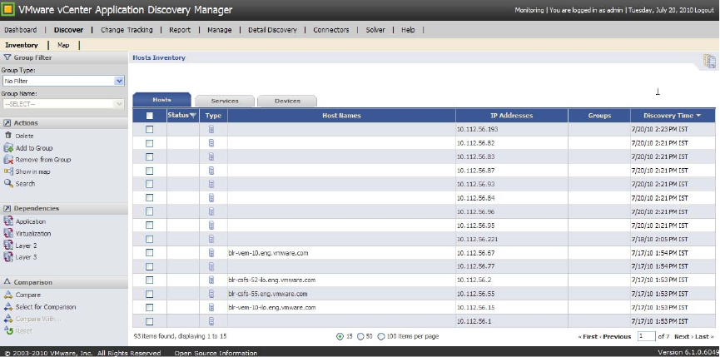720x357 pixels.
Task: Switch to the Map sub-tab
Action: pyautogui.click(x=63, y=45)
